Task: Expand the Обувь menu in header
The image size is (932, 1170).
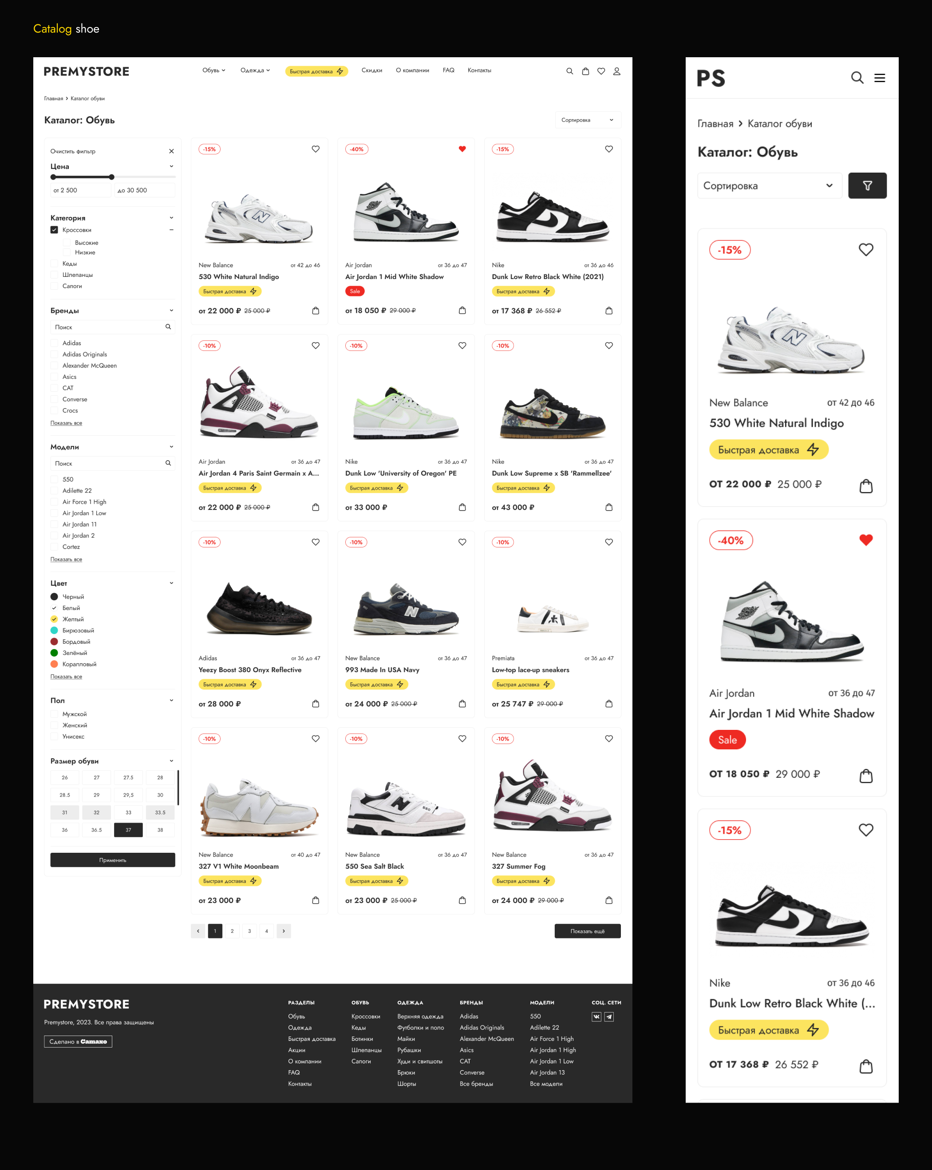Action: [x=214, y=71]
